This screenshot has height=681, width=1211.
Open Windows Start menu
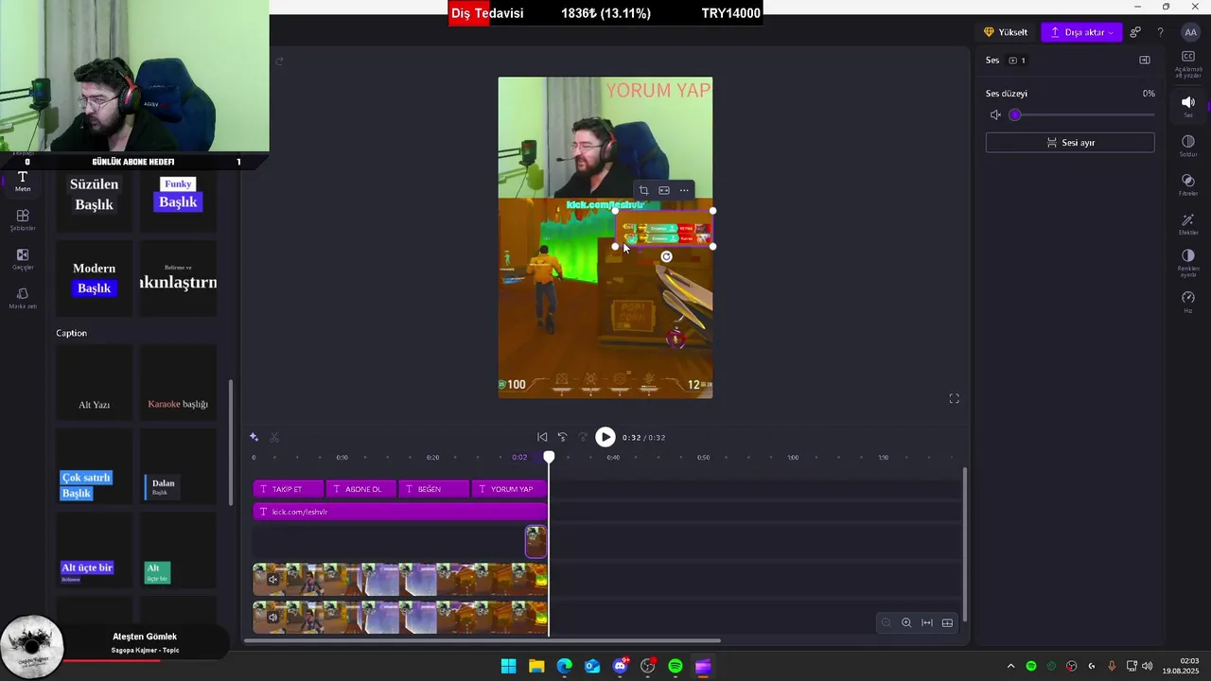point(508,666)
